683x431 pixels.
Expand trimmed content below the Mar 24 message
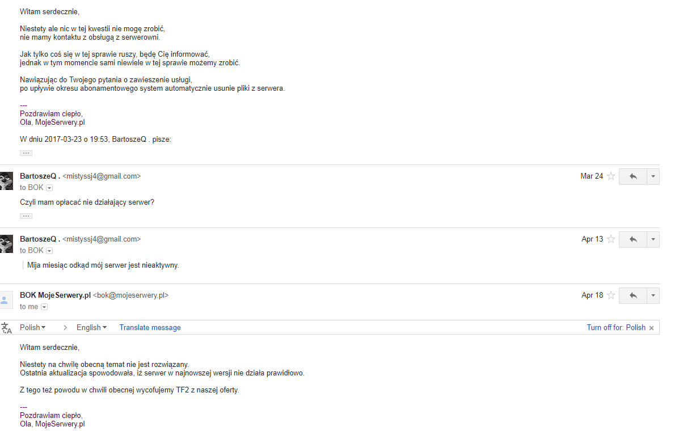point(26,216)
